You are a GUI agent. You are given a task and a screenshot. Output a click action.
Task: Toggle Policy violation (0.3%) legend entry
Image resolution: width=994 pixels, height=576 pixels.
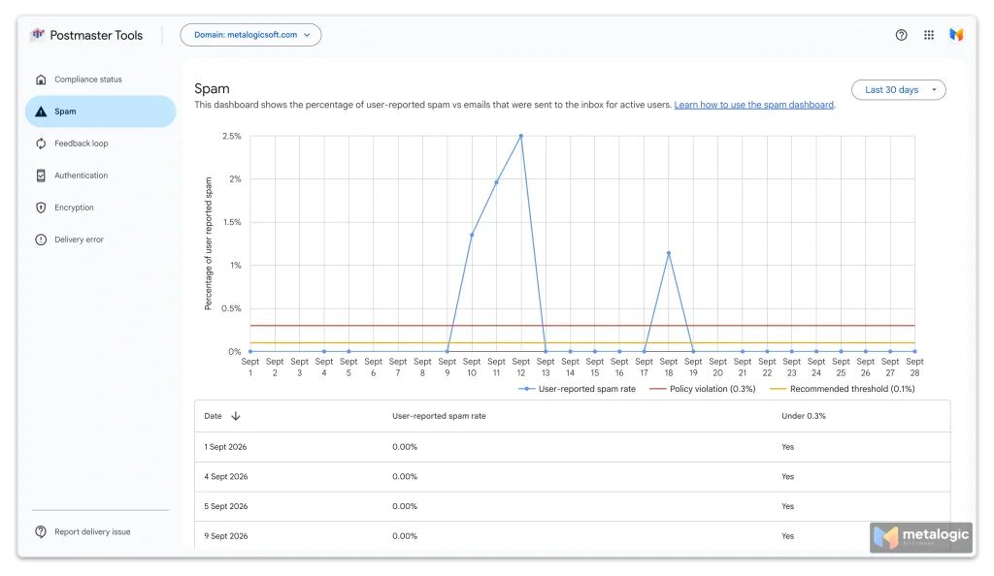click(703, 389)
